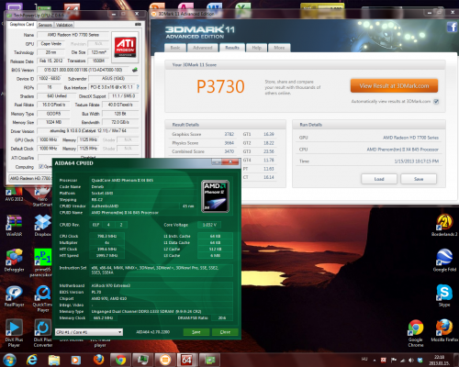Viewport: 459px width, 367px height.
Task: Click the Core Voltage value in AIDA64
Action: click(x=209, y=225)
